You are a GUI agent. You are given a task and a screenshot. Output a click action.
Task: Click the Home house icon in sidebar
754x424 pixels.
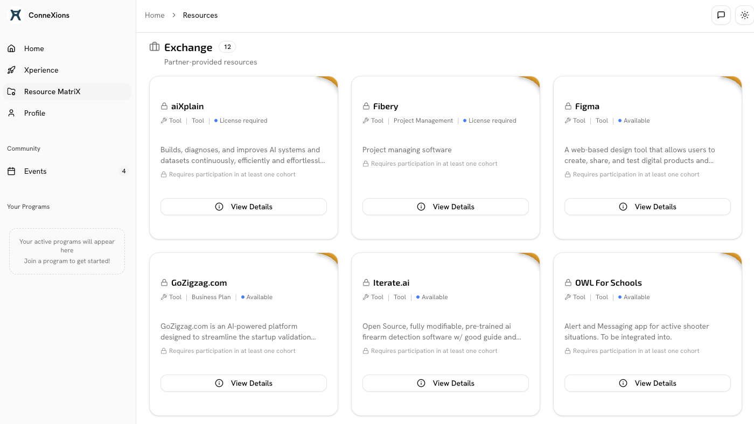click(x=11, y=48)
